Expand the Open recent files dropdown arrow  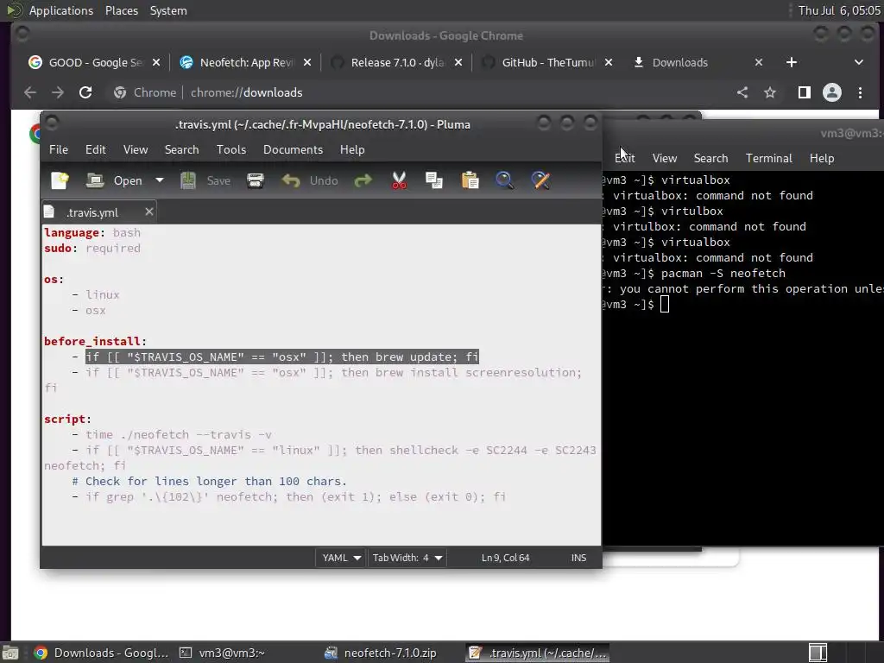click(160, 180)
